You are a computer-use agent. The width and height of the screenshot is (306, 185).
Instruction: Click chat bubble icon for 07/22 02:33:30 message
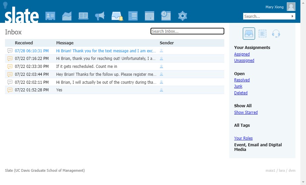10,66
